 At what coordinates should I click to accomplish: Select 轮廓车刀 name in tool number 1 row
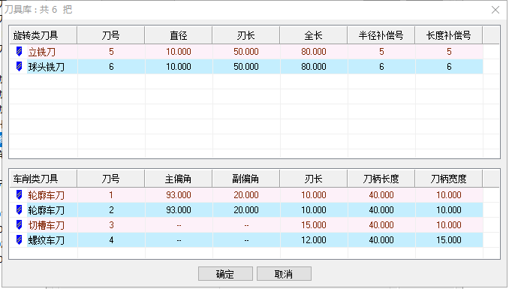[x=47, y=195]
